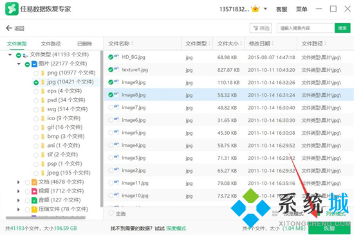Click the orange 文档 category icon
The image size is (354, 235).
[x=34, y=182]
